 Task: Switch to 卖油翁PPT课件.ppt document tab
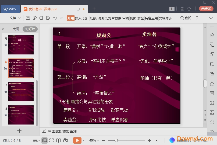point(54,9)
